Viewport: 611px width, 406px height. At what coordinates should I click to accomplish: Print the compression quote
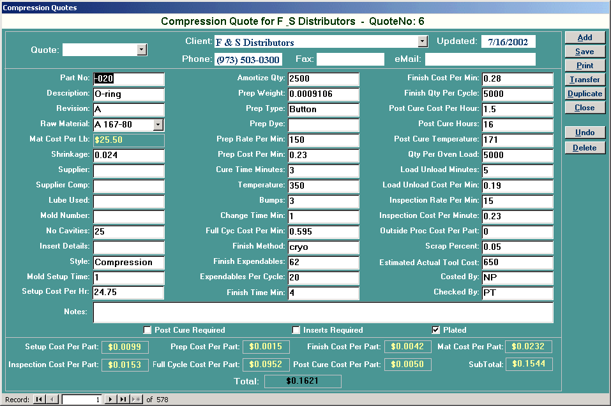[x=584, y=66]
